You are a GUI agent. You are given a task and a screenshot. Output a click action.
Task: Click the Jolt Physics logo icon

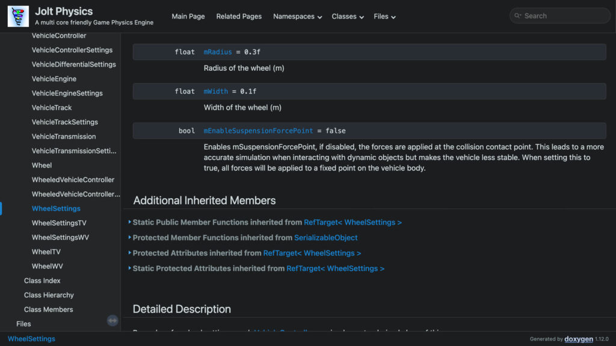[x=18, y=16]
